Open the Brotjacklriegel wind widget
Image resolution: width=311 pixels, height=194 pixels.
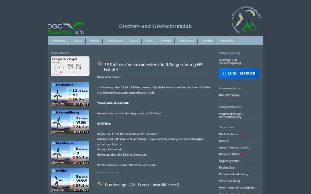click(70, 66)
